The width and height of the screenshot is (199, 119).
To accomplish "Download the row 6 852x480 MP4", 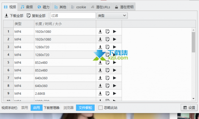I will (x=100, y=70).
